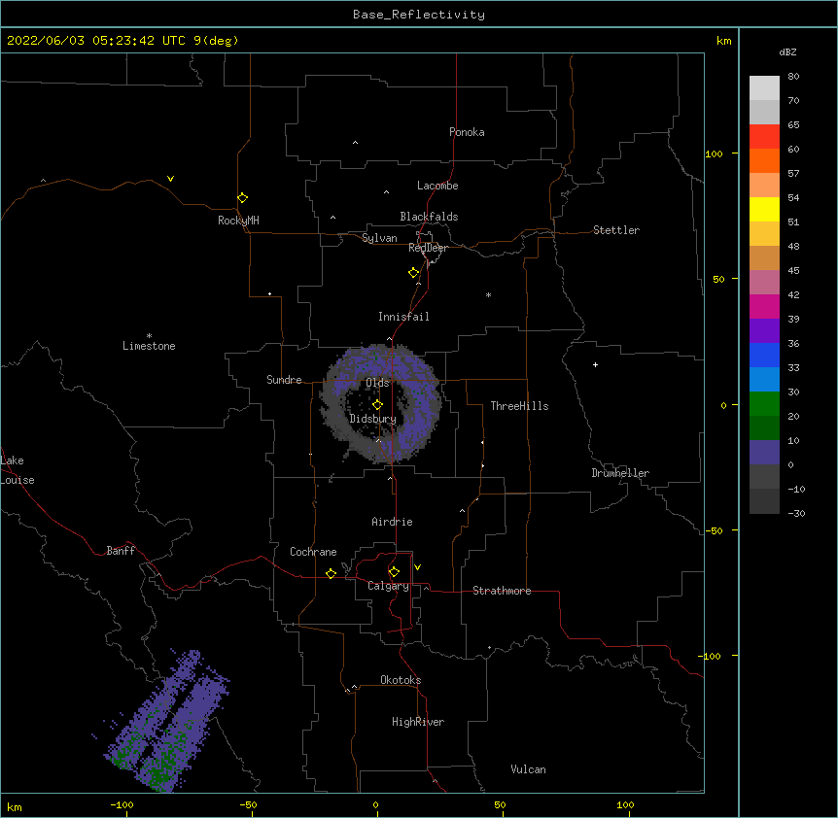
Task: Click the 80 dBZ light gray legend swatch
Action: (764, 88)
